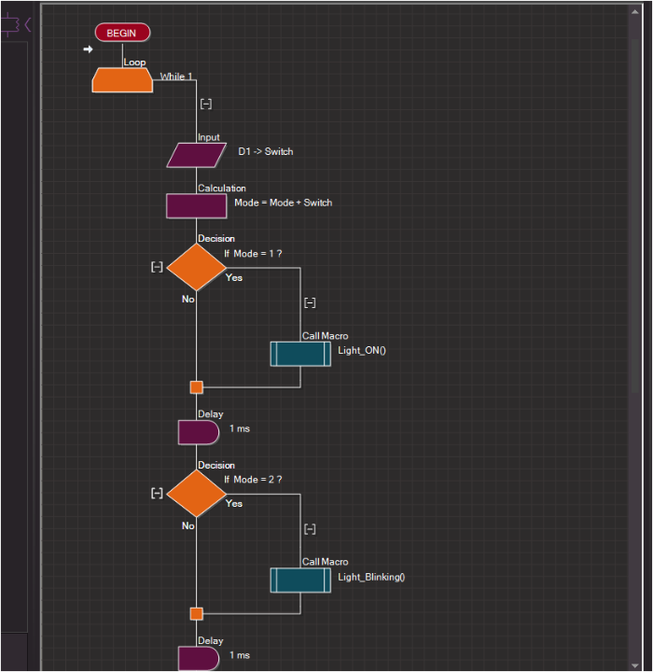Select the Input parallelogram for D1 switch
Image resolution: width=653 pixels, height=672 pixels.
click(x=197, y=155)
